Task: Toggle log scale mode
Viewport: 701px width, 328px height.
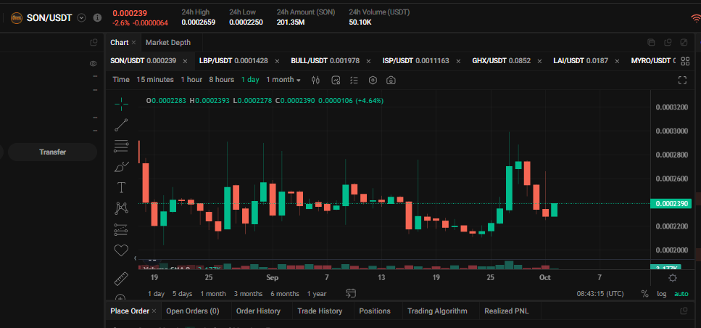Action: 661,294
